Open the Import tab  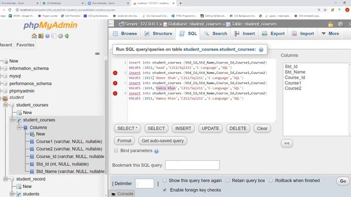(x=302, y=33)
